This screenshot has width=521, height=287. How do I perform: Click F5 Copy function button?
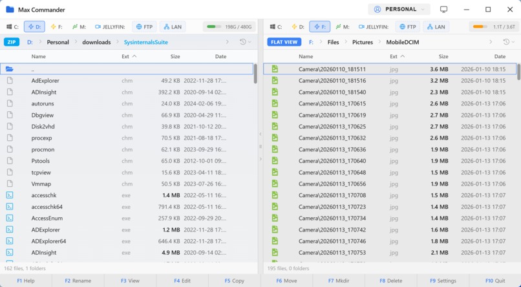tap(234, 281)
